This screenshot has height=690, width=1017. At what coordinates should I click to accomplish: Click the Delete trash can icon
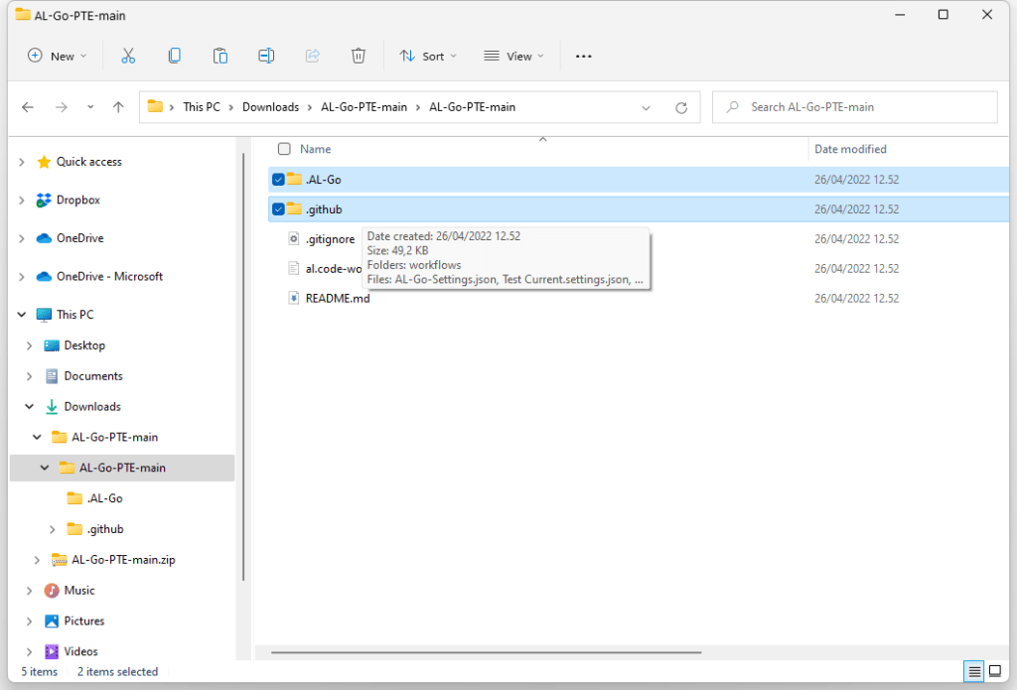[359, 56]
